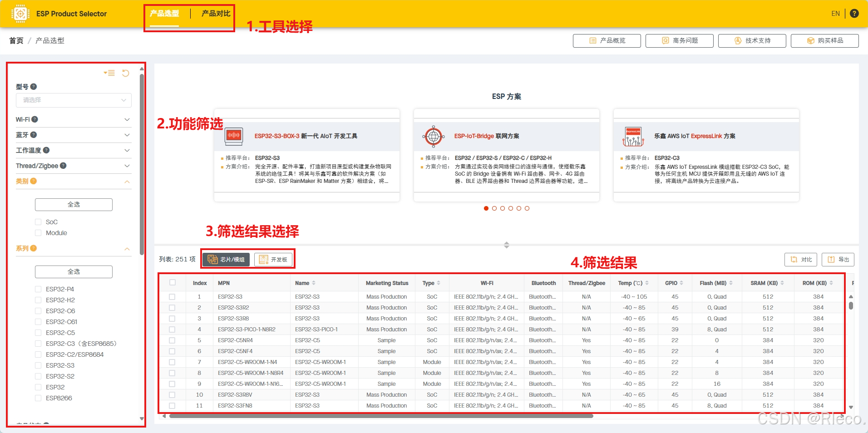Open the help question mark icon in header
The width and height of the screenshot is (868, 433).
coord(854,14)
